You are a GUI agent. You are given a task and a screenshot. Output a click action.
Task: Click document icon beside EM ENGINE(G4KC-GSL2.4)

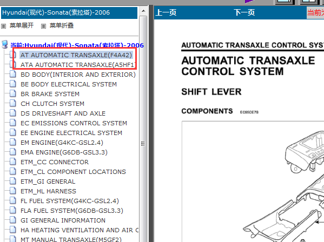click(13, 142)
